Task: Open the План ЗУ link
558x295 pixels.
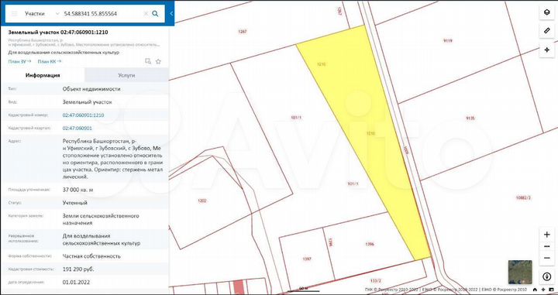Action: coord(19,61)
